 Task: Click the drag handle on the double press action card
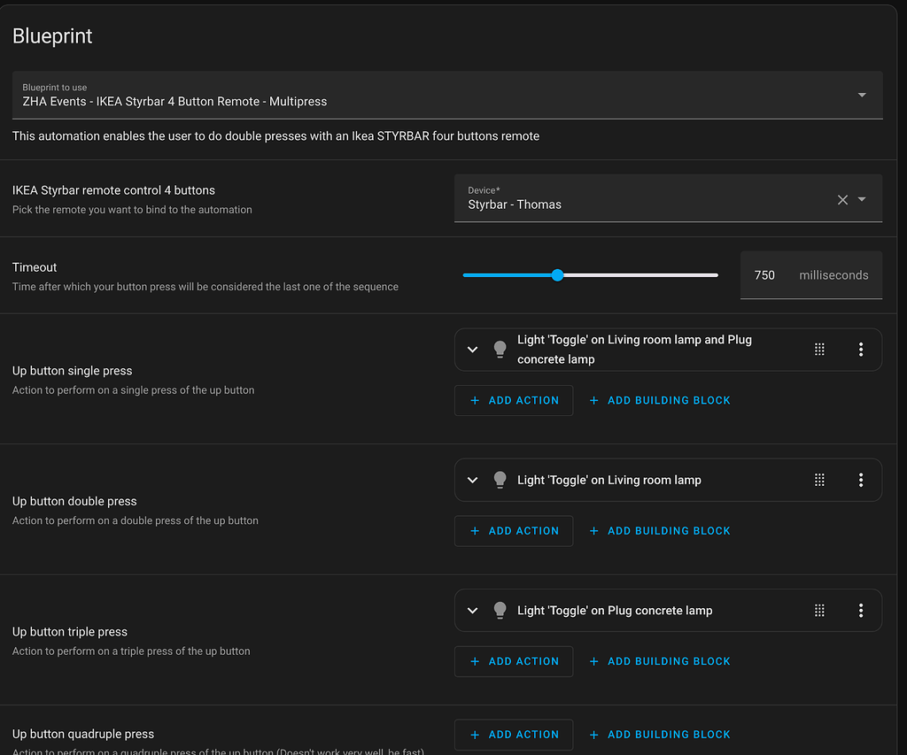click(819, 479)
